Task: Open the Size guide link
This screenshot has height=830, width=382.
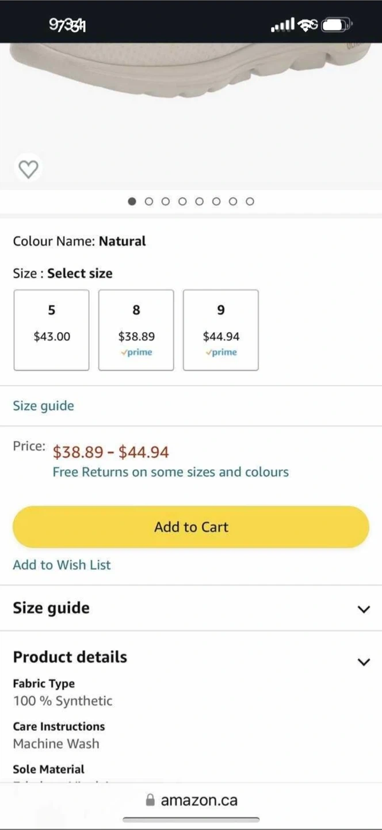Action: [43, 406]
